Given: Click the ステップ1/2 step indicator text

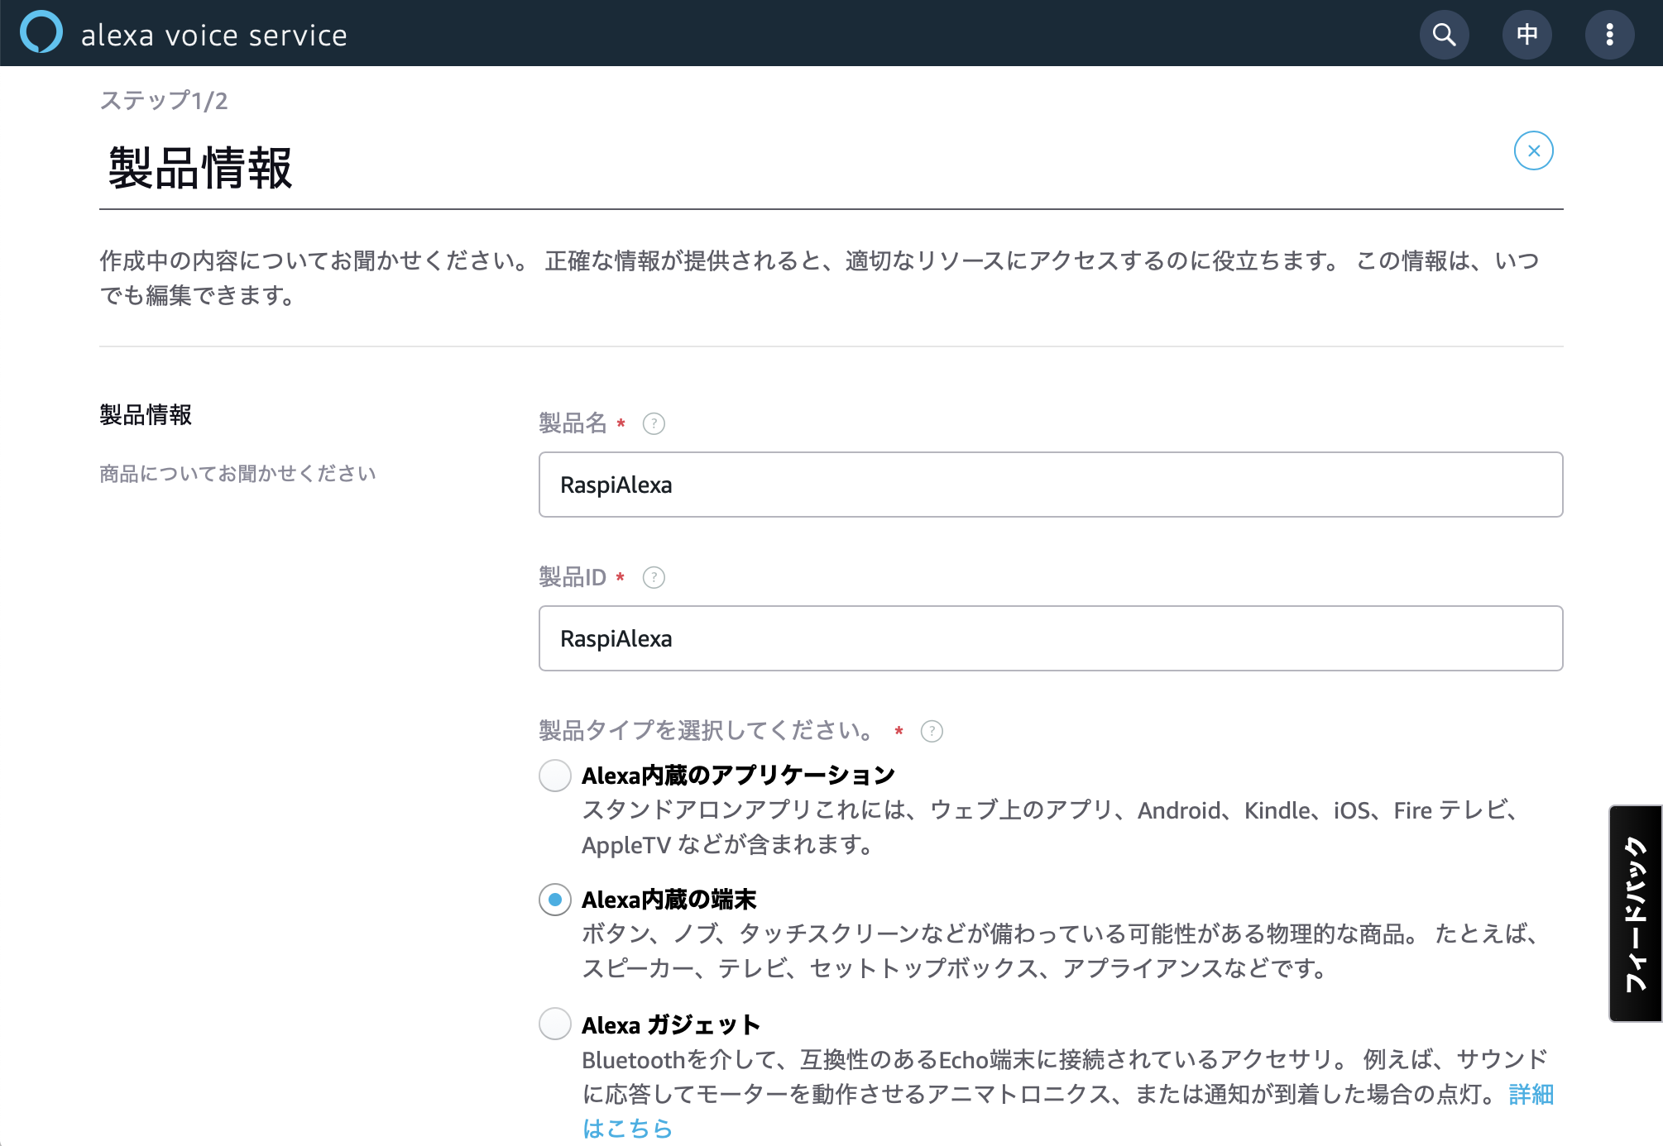Looking at the screenshot, I should coord(164,100).
